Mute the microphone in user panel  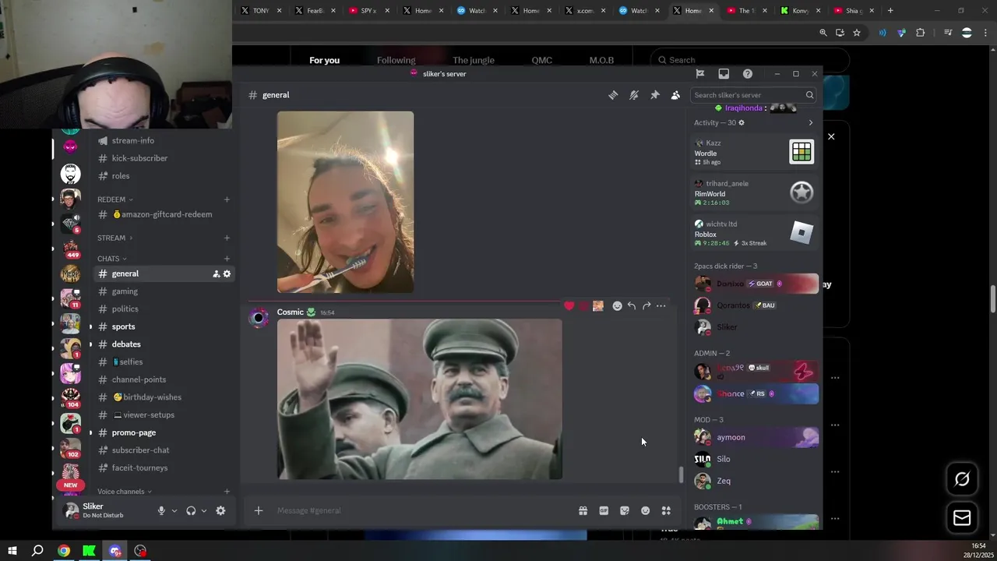tap(161, 510)
